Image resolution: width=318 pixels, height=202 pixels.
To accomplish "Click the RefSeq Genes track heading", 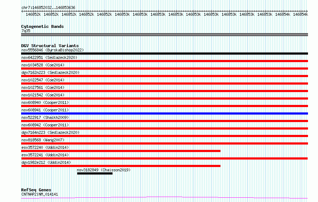I will 36,190.
